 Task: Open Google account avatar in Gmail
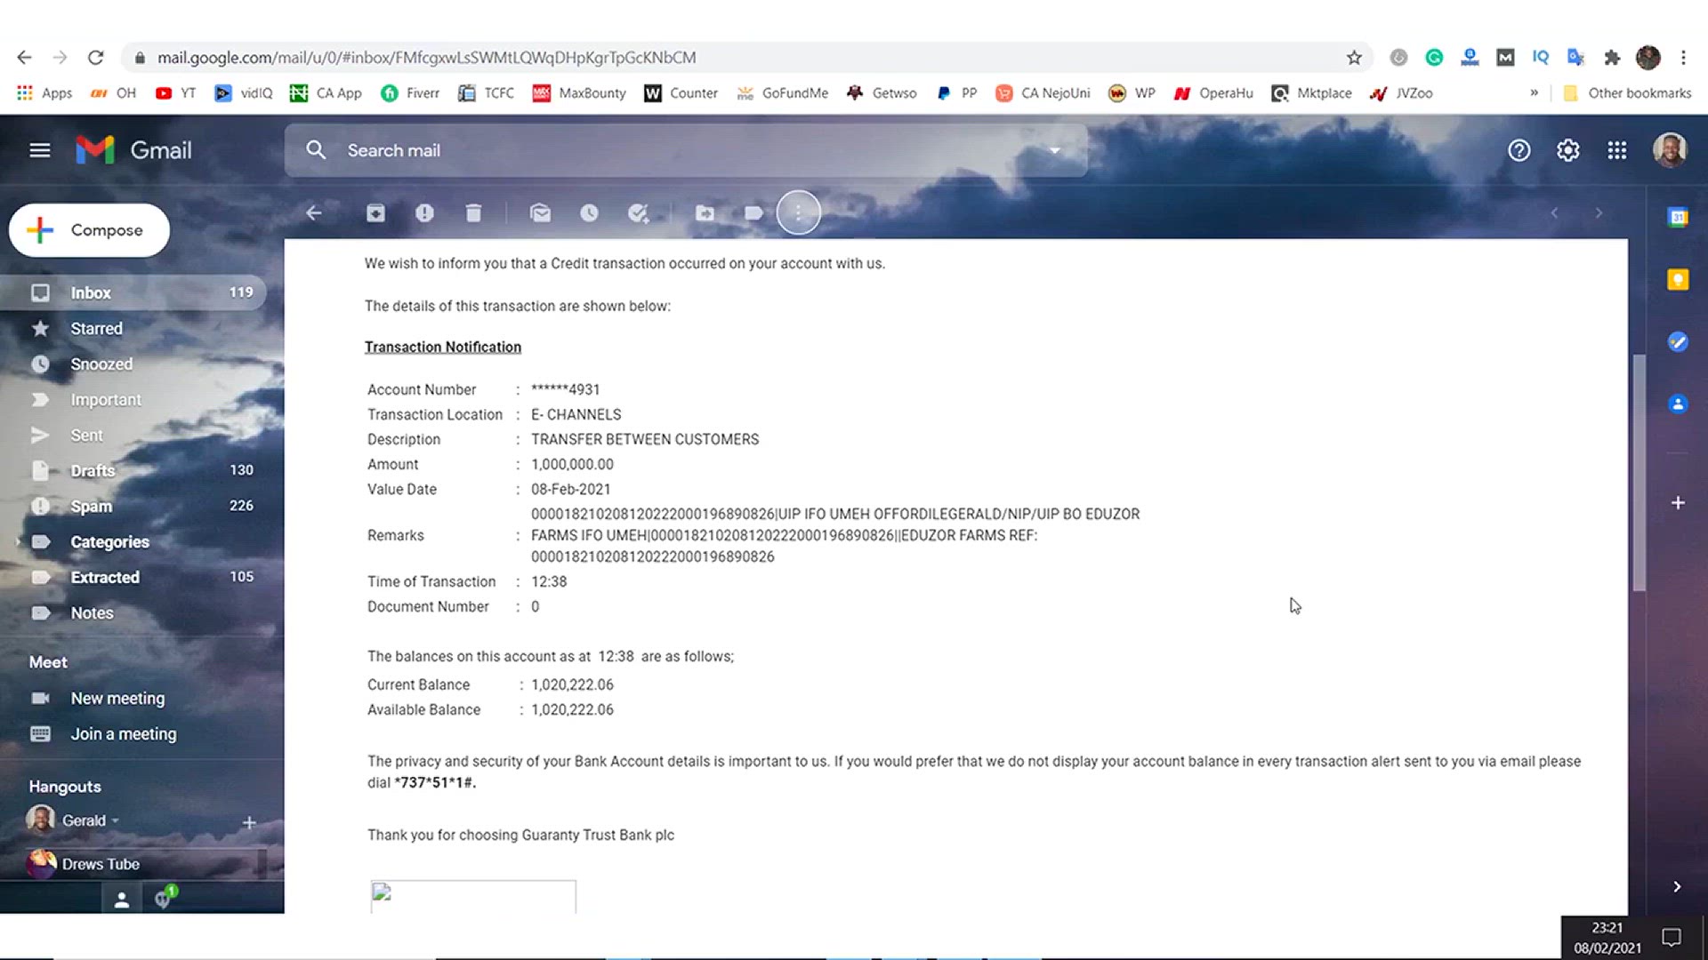1670,150
